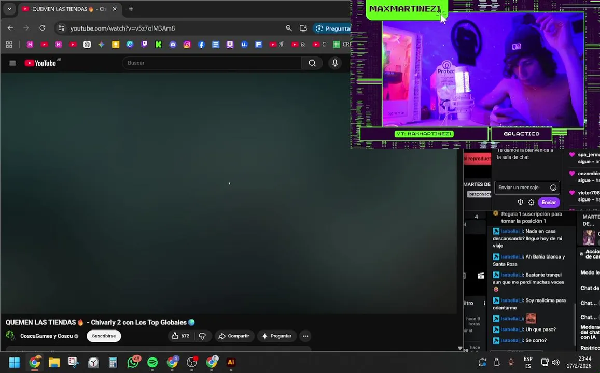Open the Instagram bookmark

187,45
